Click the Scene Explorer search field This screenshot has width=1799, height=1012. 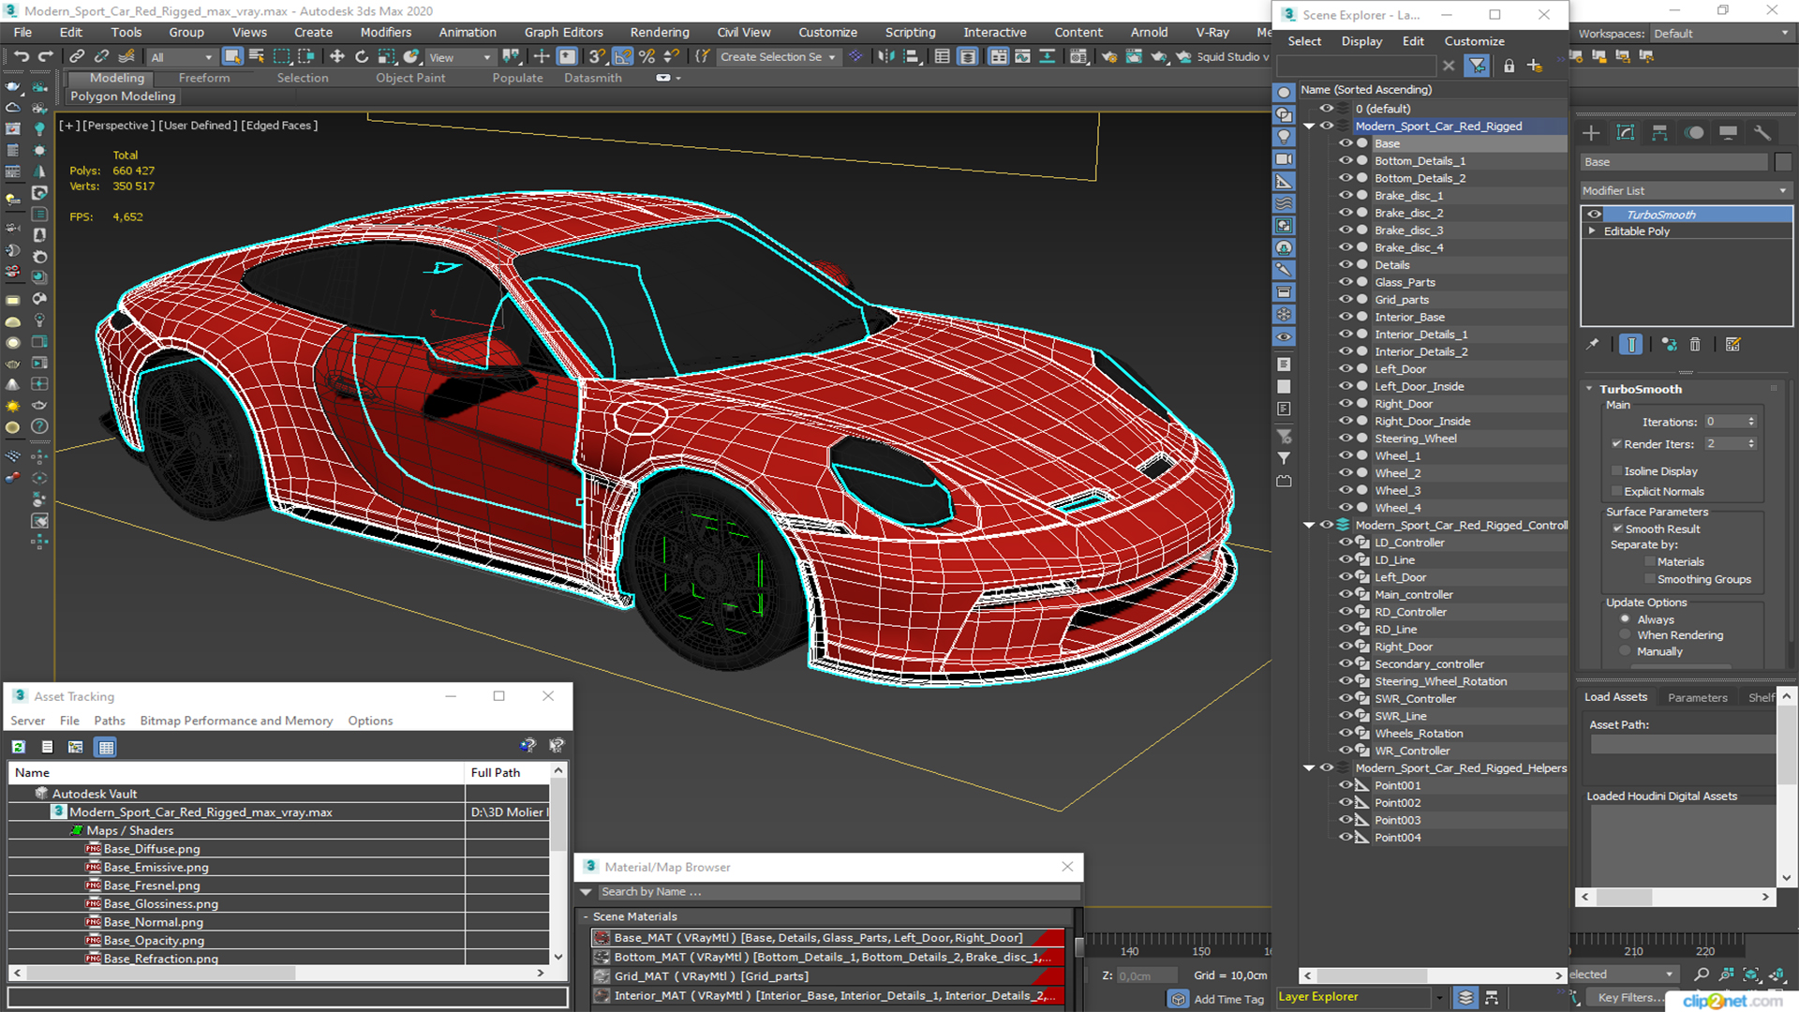point(1356,66)
